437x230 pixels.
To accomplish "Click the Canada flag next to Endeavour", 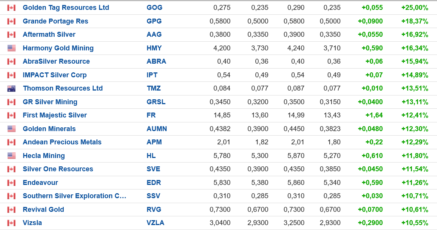I will 11,183.
